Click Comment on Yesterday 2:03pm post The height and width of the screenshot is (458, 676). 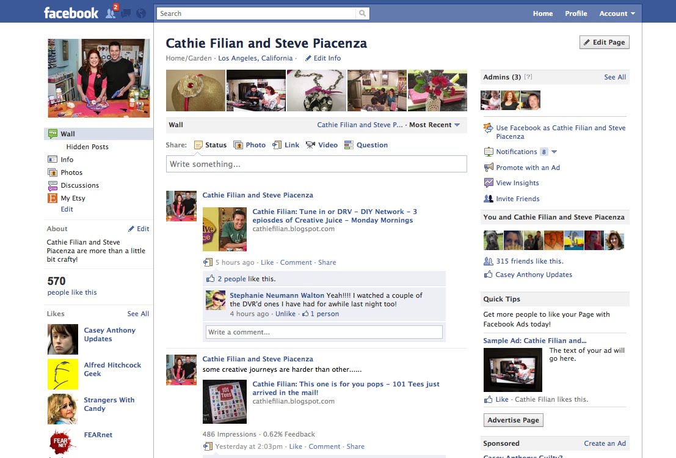tap(324, 446)
